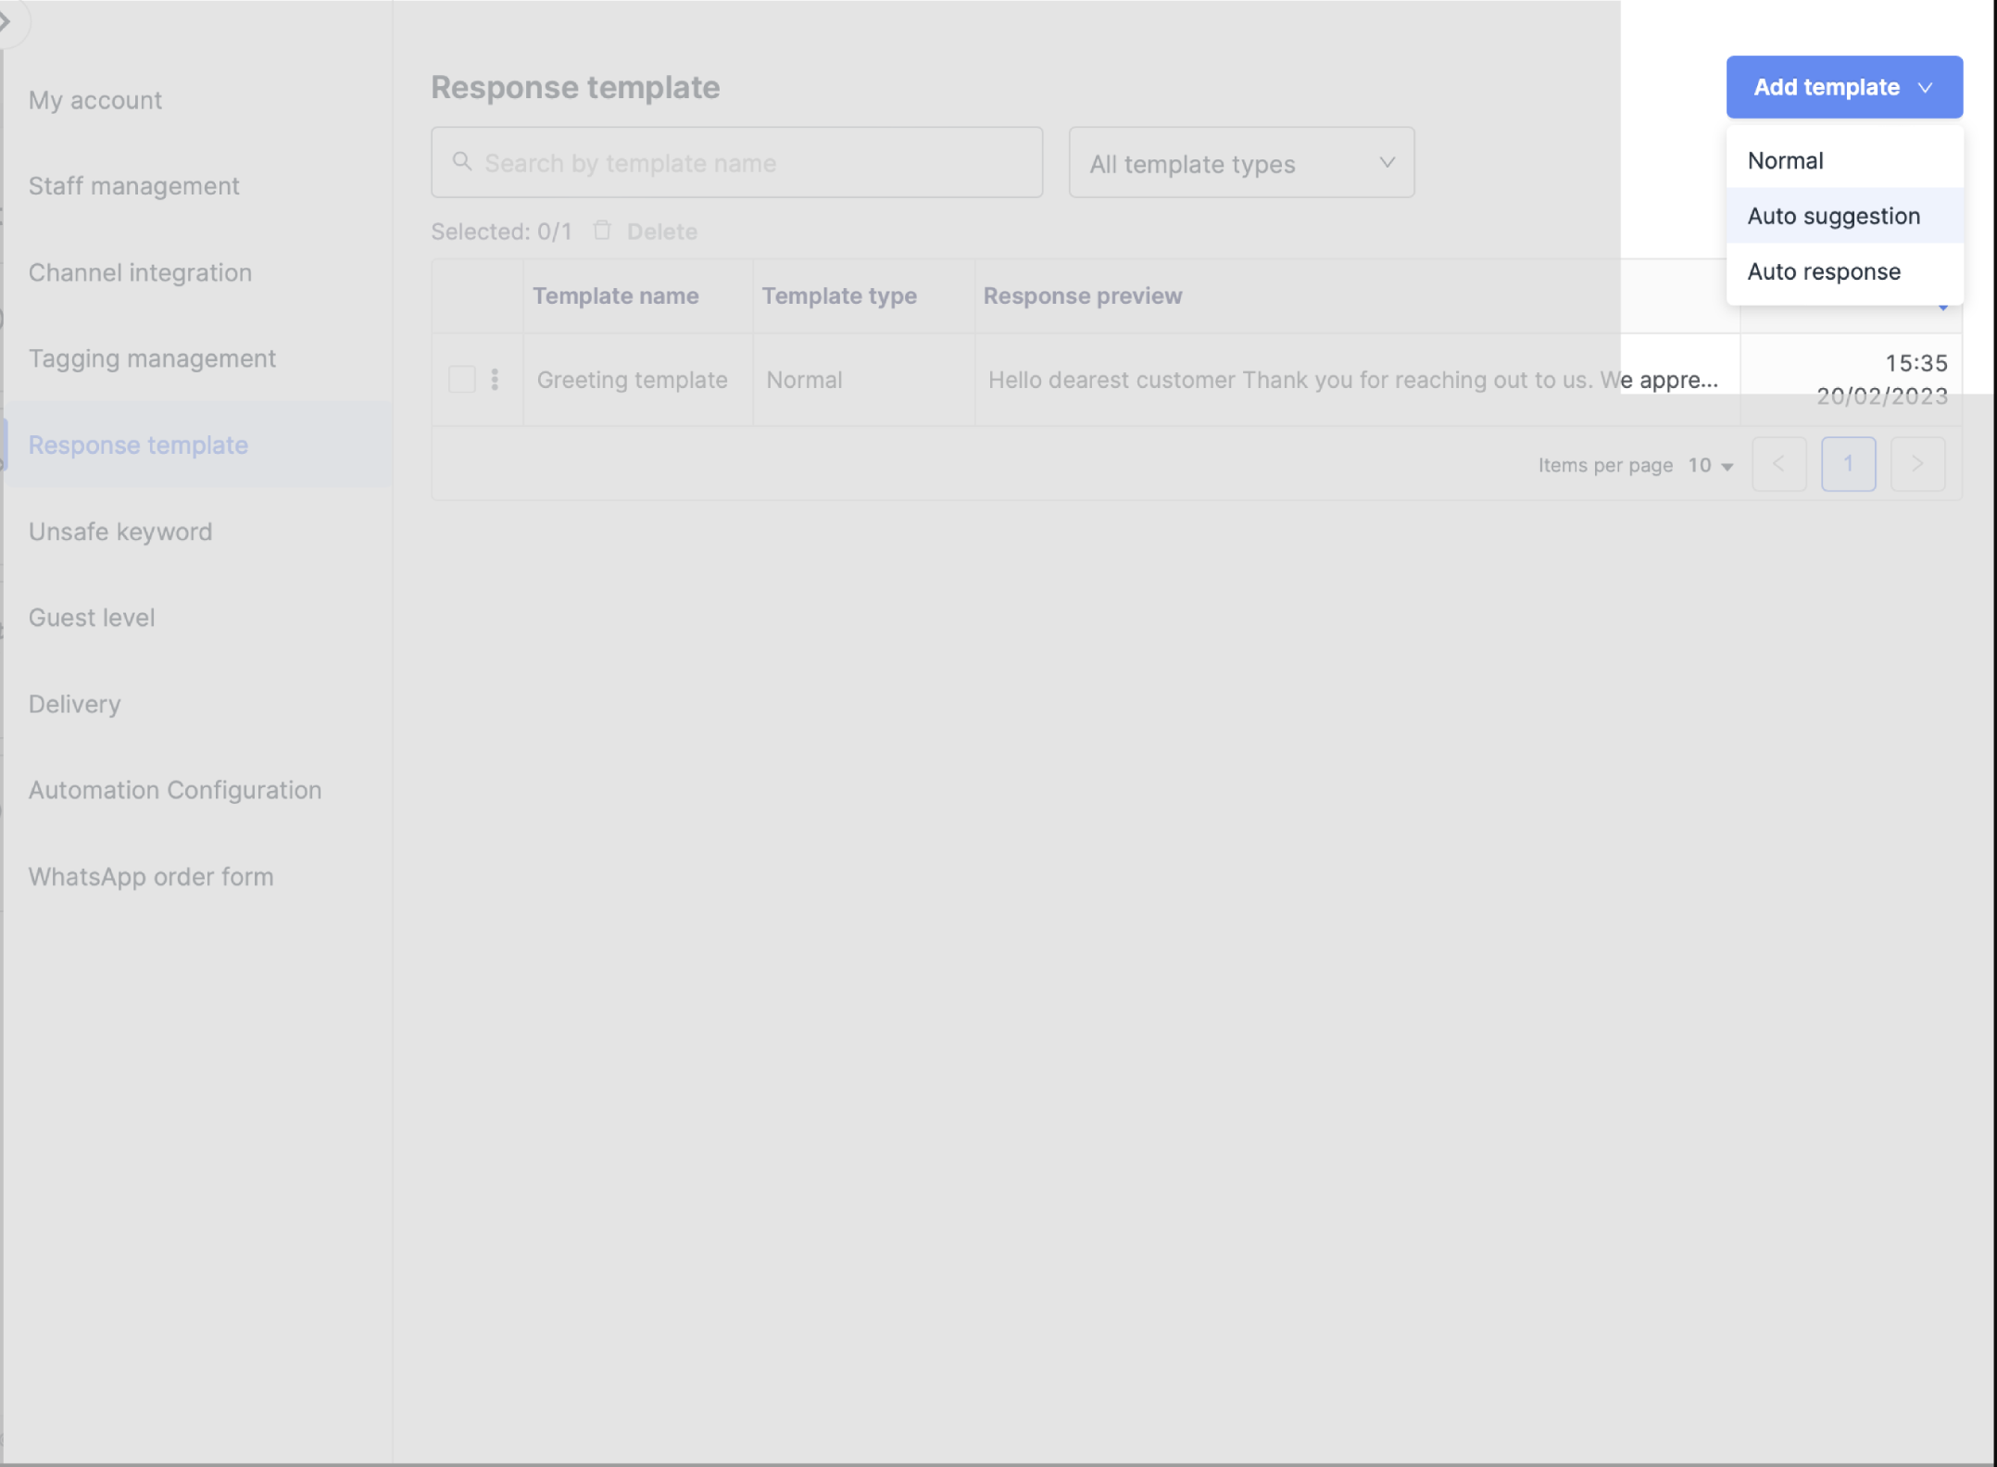This screenshot has height=1467, width=1997.
Task: Click the search magnifier icon
Action: [x=461, y=162]
